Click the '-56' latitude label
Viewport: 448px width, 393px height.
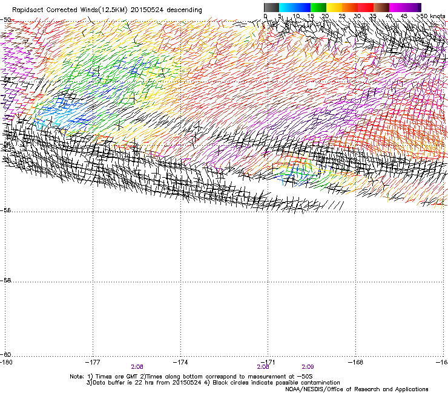(x=5, y=210)
